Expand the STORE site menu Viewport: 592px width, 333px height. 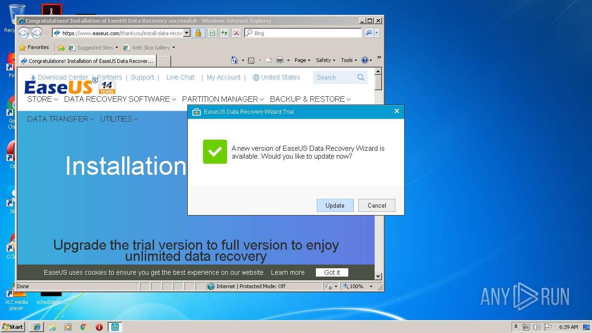[x=43, y=99]
